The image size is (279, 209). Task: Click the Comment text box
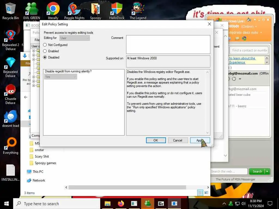(168, 44)
